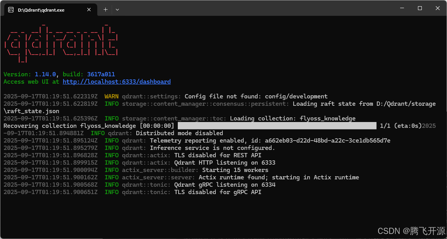Close the qdrant.exe tab
This screenshot has width=447, height=239.
(89, 10)
